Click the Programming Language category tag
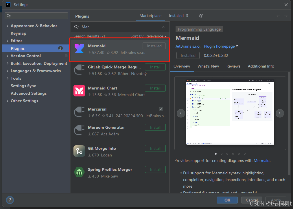293x209 pixels. pos(199,29)
